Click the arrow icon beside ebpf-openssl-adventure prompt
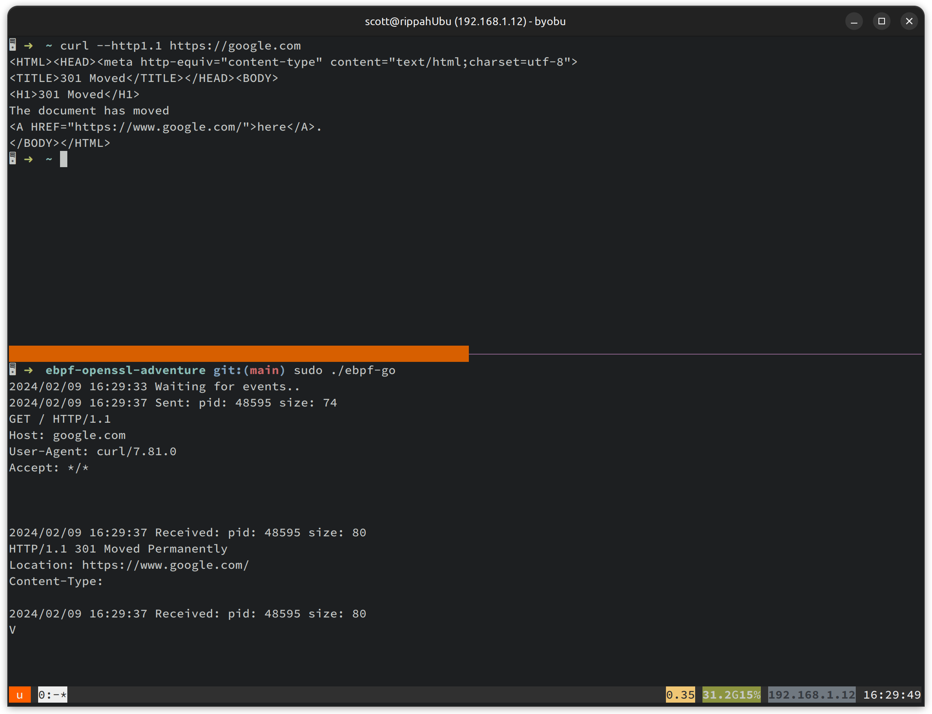 click(28, 370)
